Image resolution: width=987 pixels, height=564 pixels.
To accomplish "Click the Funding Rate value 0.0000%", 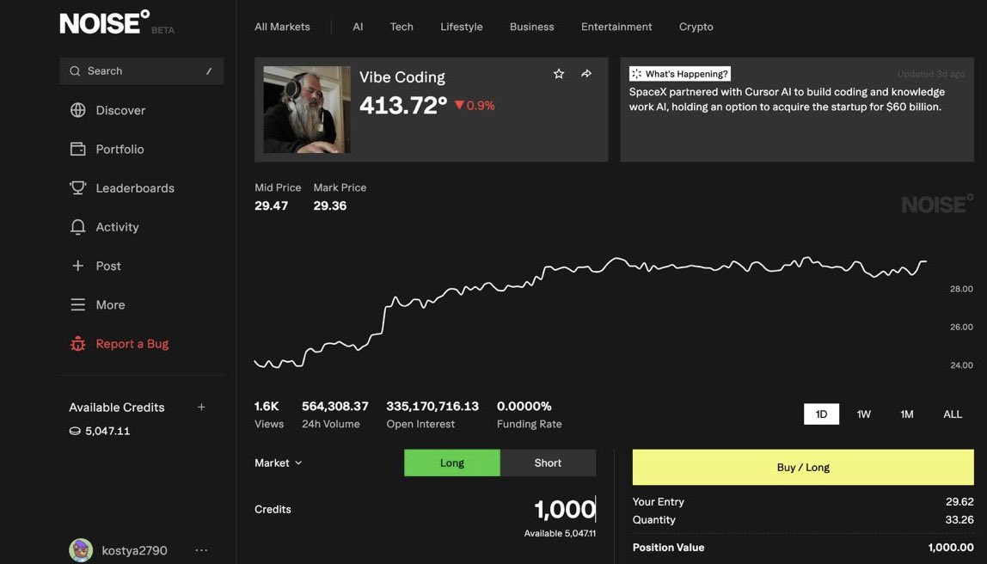I will tap(524, 407).
